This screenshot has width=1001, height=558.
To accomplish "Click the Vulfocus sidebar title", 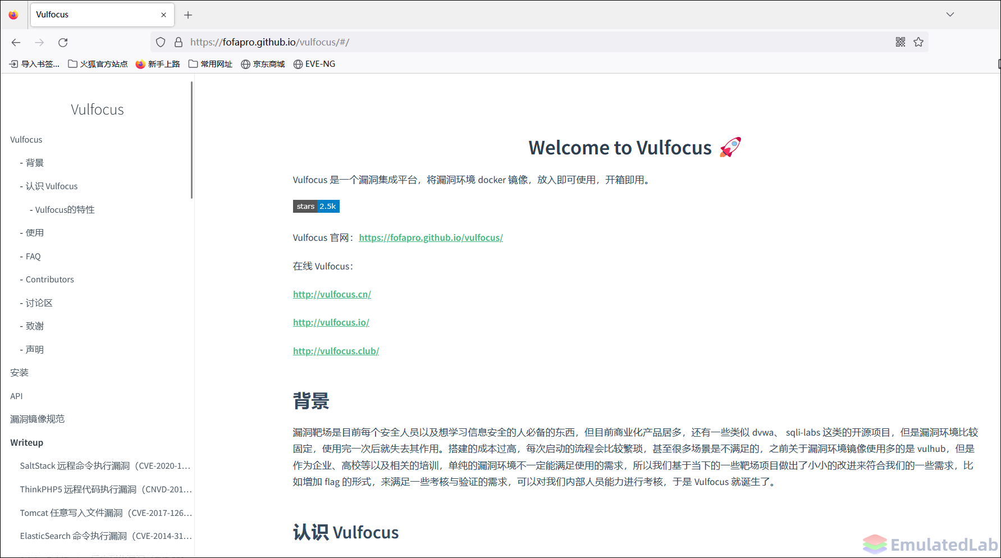I will (x=97, y=109).
